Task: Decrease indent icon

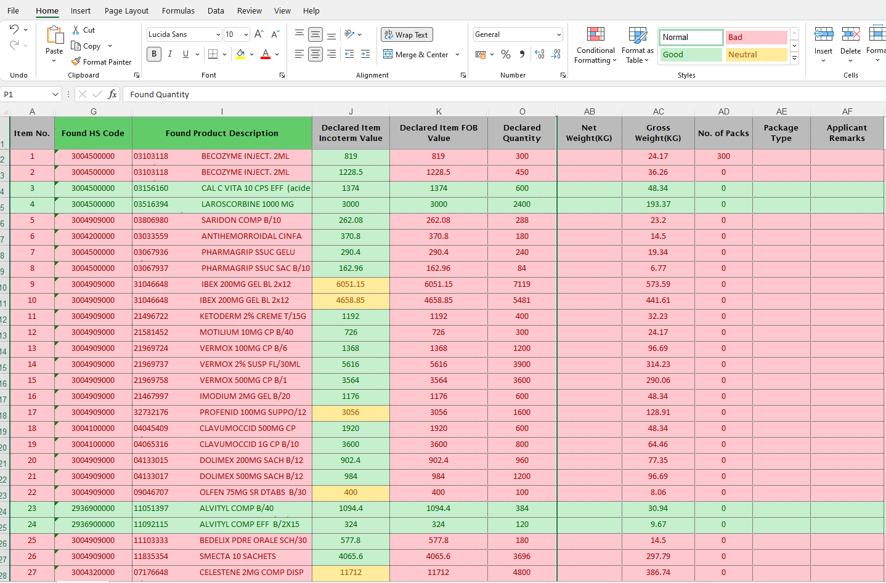Action: coord(349,54)
